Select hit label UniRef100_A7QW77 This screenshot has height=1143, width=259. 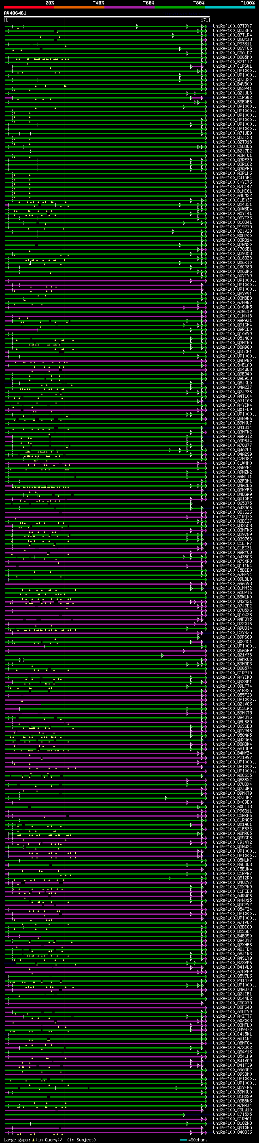[x=232, y=446]
